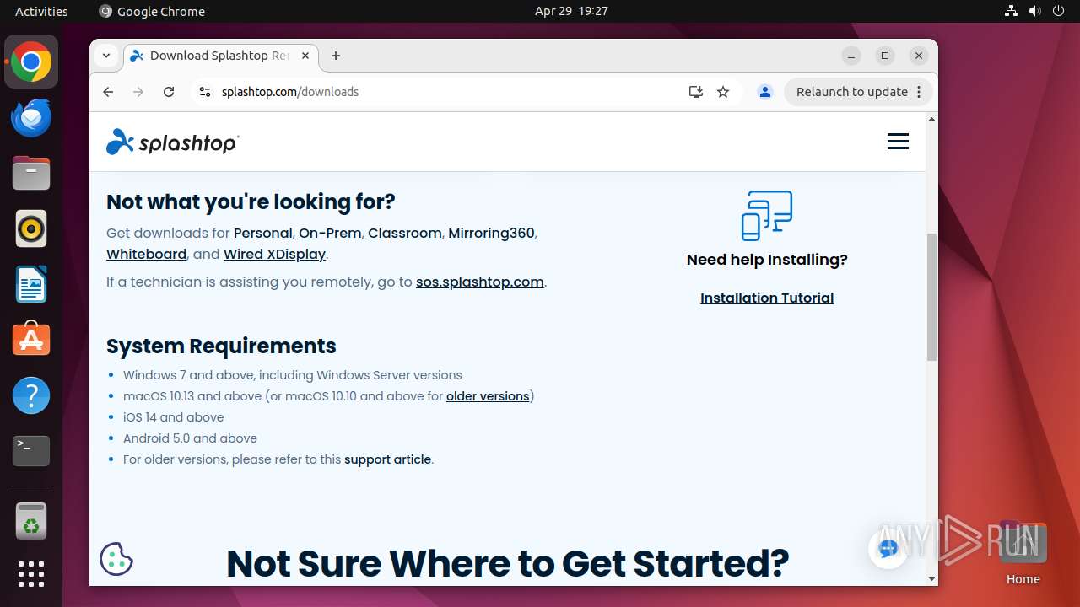
Task: Go forward in browser history
Action: 138,92
